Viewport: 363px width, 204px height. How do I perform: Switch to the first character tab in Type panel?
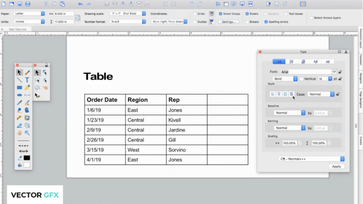(279, 62)
